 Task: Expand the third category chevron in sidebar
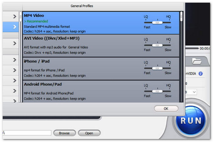[x=14, y=43]
